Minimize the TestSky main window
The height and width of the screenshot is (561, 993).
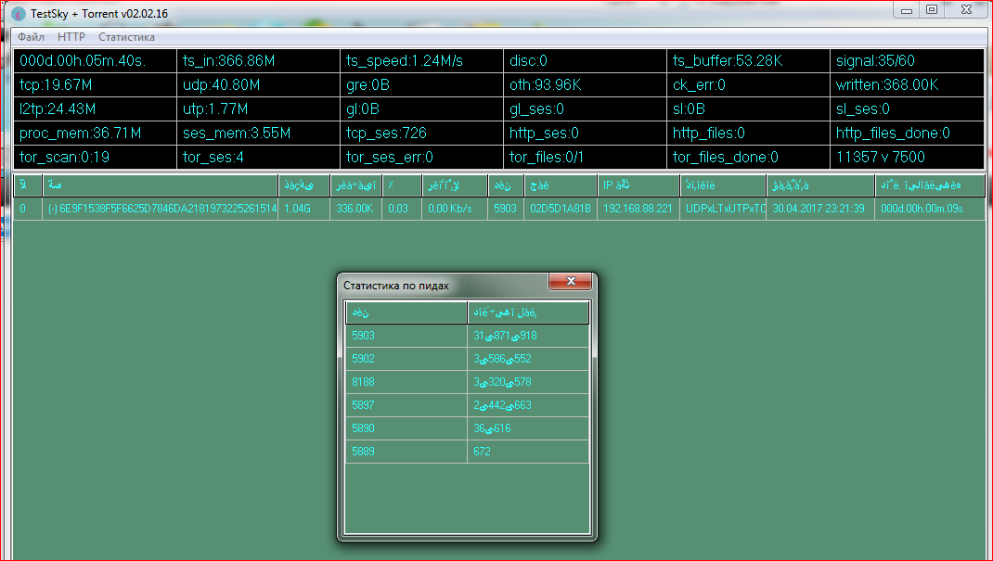907,9
